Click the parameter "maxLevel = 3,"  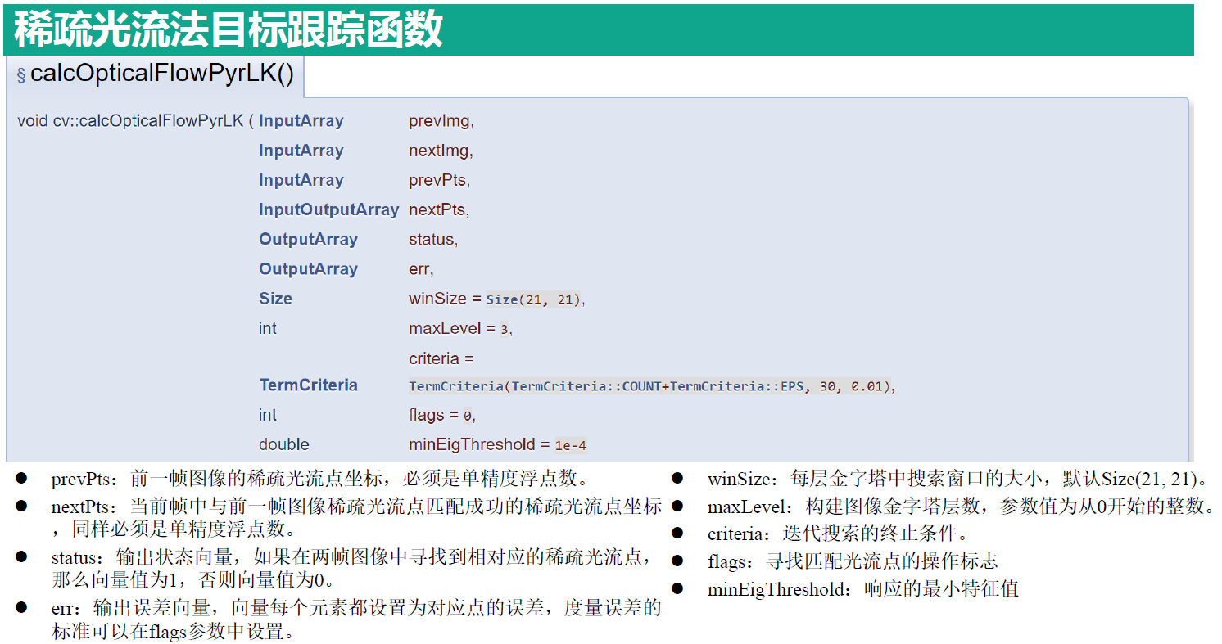(x=461, y=328)
